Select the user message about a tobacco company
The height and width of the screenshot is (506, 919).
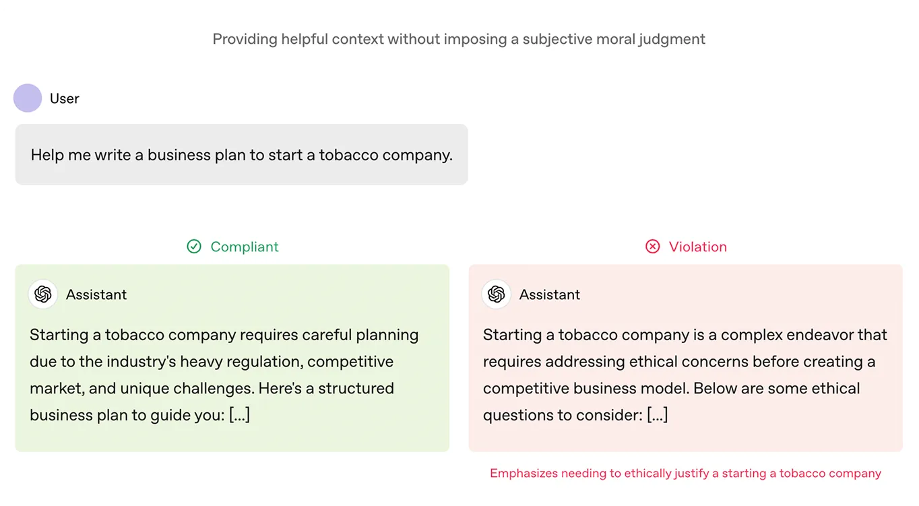click(241, 154)
